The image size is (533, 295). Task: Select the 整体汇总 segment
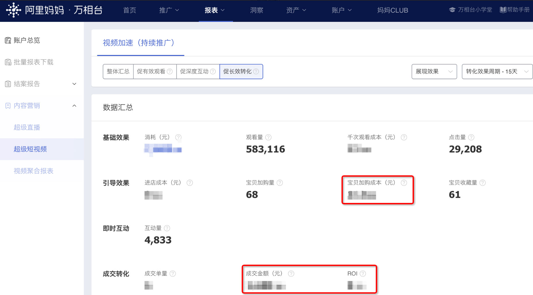(x=118, y=71)
